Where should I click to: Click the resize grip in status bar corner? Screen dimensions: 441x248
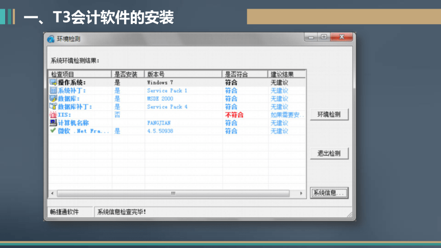pyautogui.click(x=350, y=215)
